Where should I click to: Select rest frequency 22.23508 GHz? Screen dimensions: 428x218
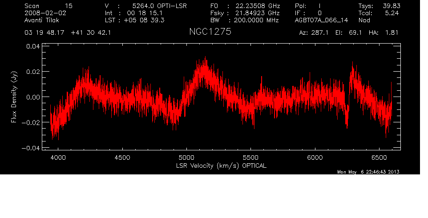click(258, 6)
